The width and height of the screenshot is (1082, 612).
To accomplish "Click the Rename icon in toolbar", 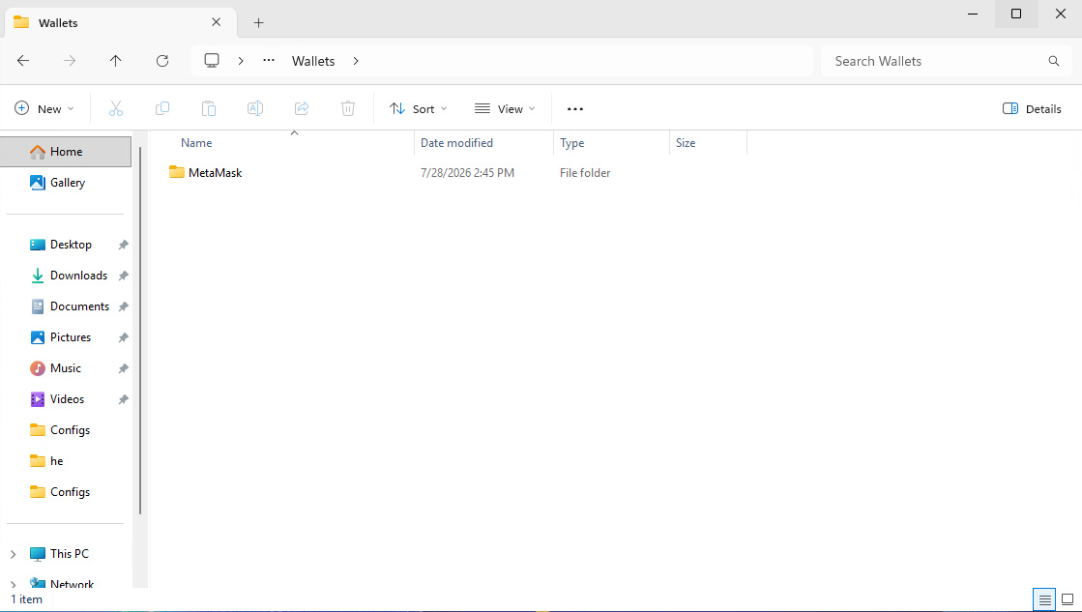I will (254, 108).
